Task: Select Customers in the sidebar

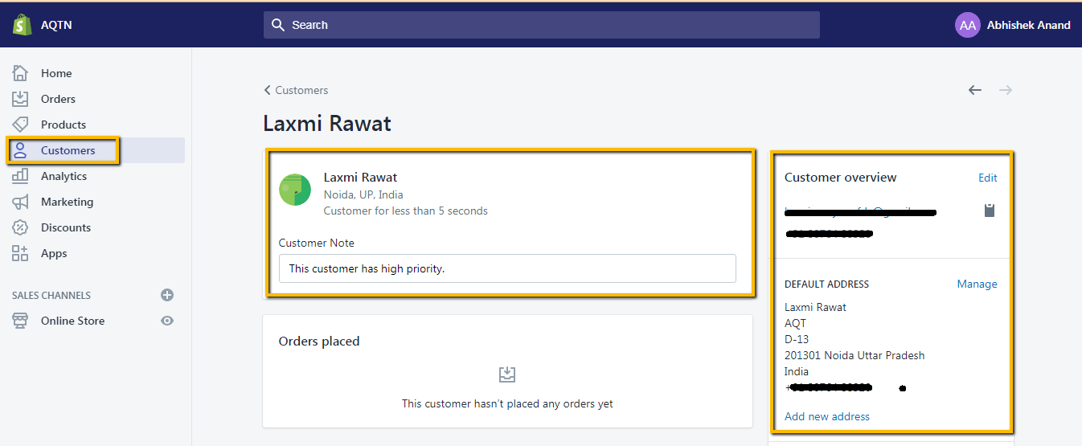Action: pyautogui.click(x=68, y=150)
